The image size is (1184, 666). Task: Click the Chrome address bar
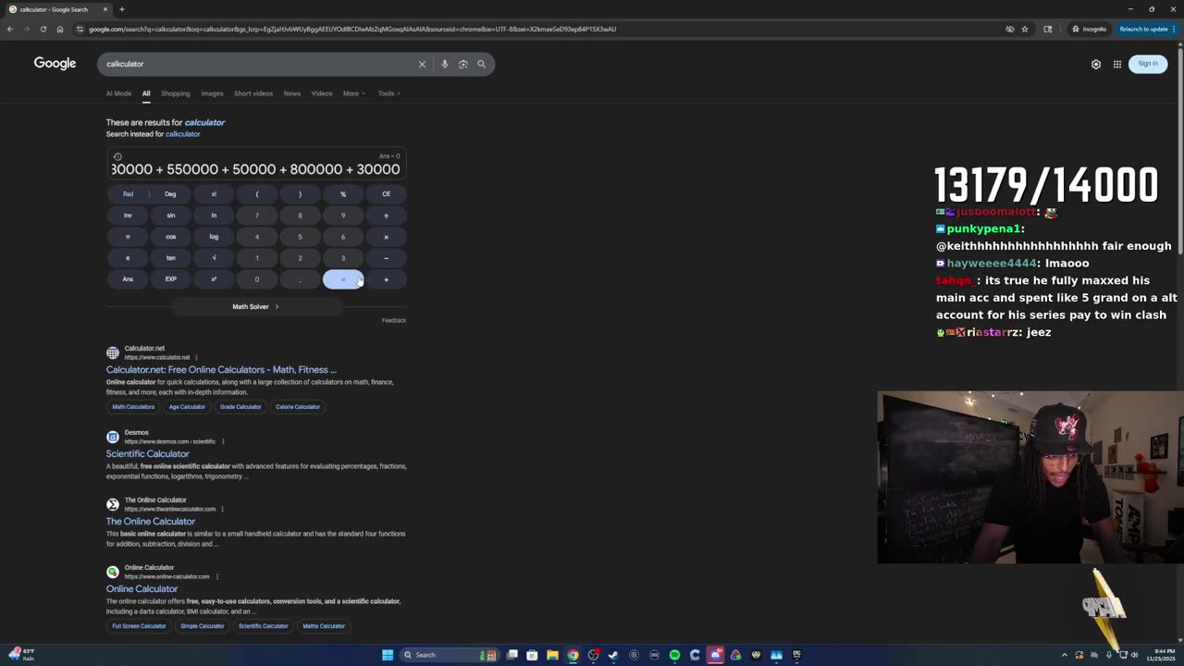click(536, 29)
